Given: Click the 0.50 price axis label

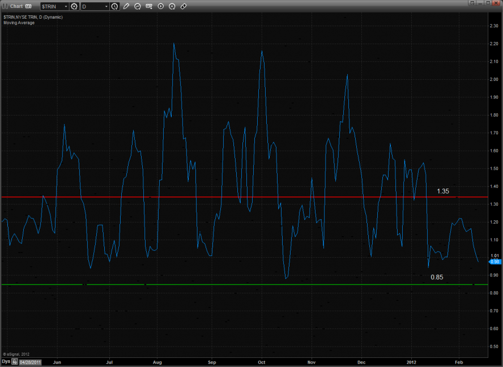Looking at the screenshot, I should (494, 347).
